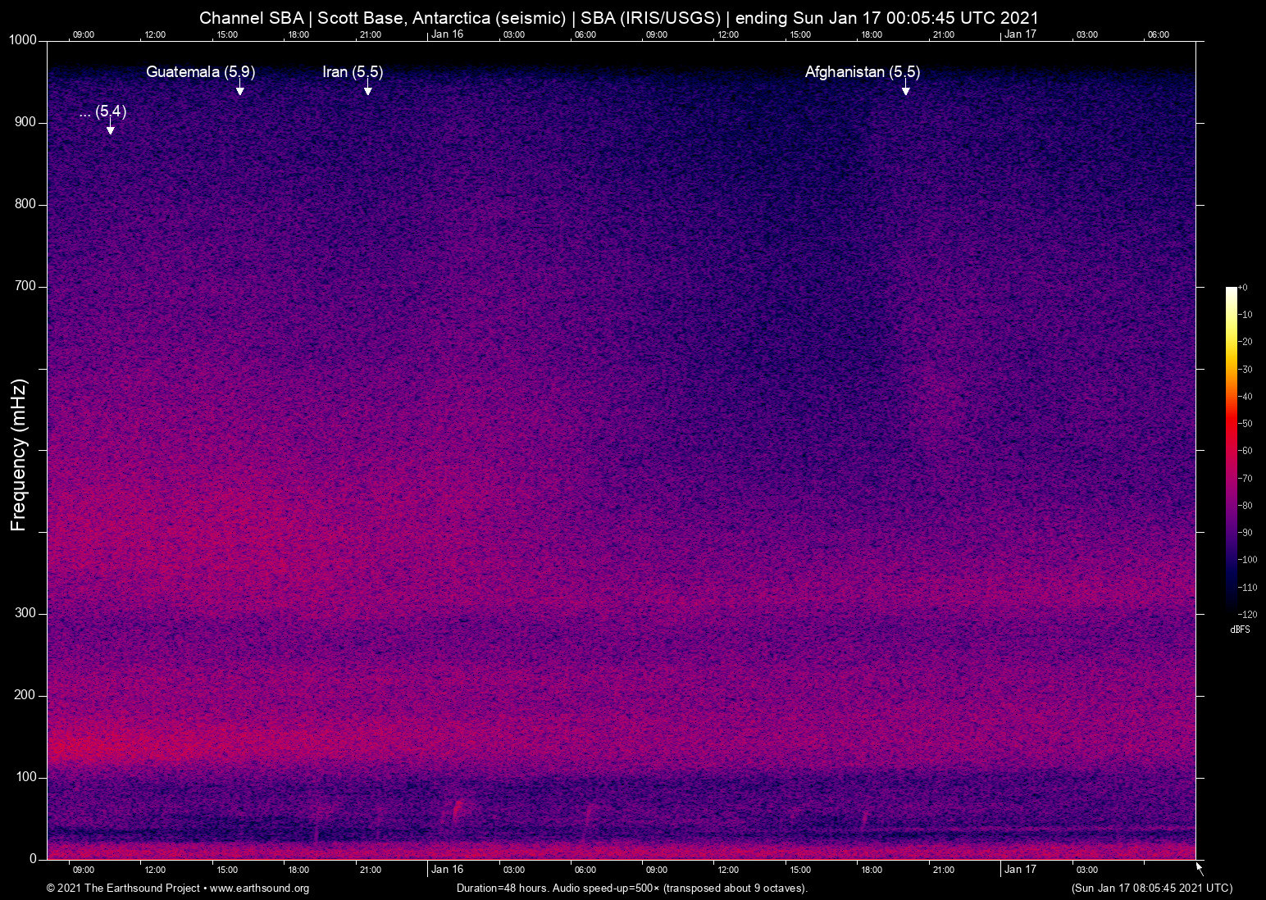Select the Iran (5.5) earthquake label
This screenshot has height=900, width=1266.
point(353,72)
